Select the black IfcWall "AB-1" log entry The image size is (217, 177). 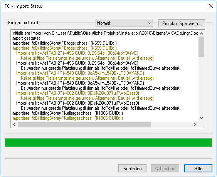[x=80, y=83]
